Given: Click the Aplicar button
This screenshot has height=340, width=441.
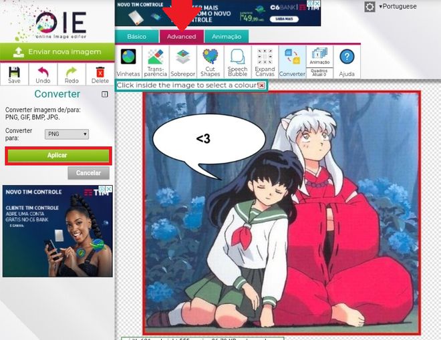Looking at the screenshot, I should tap(58, 156).
